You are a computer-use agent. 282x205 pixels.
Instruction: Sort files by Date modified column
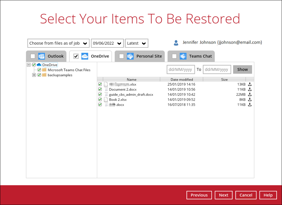[182, 80]
